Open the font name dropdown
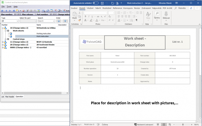202x126 pixels. point(107,13)
